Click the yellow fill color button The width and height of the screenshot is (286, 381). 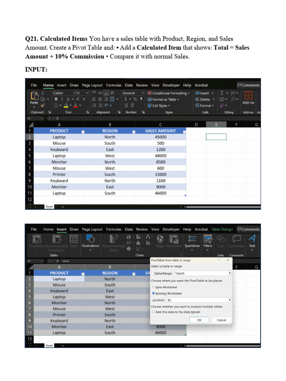click(x=66, y=105)
